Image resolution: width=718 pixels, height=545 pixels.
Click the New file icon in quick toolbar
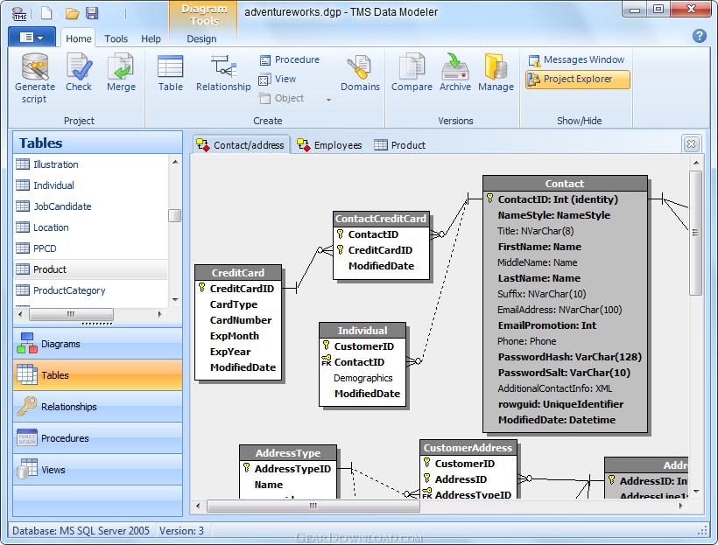tap(46, 13)
